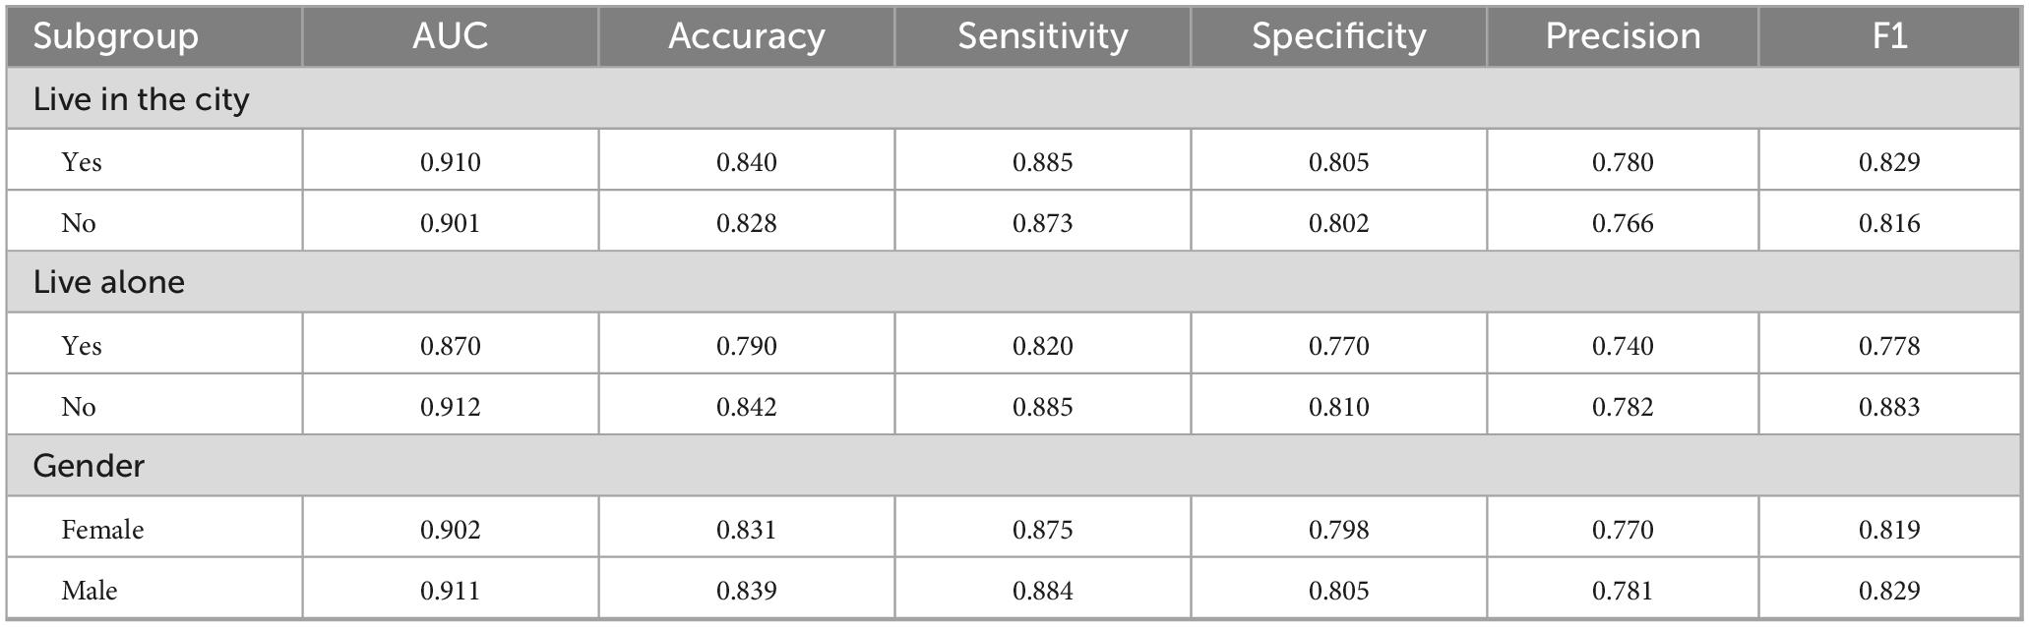This screenshot has width=2029, height=627.
Task: Click the "Live alone" section row
Action: tap(109, 283)
